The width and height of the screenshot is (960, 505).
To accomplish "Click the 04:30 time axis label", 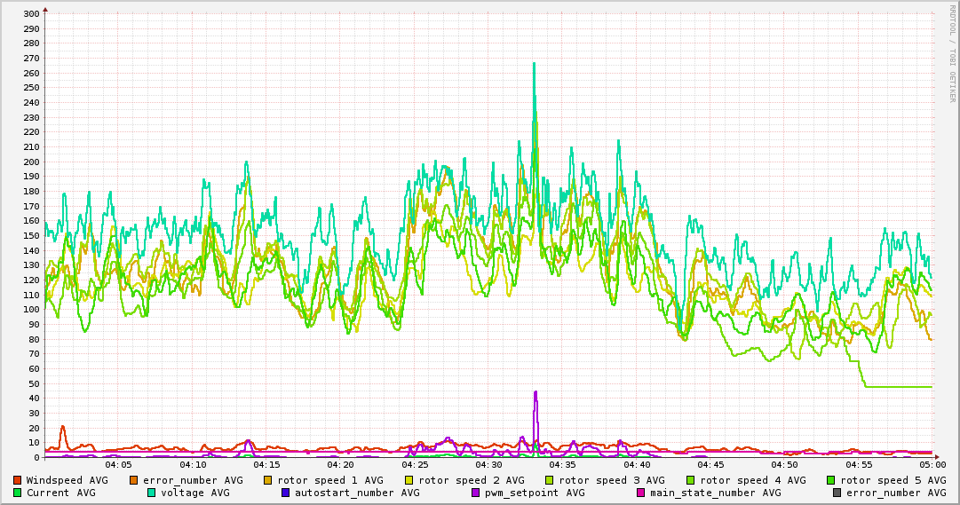I will (488, 465).
